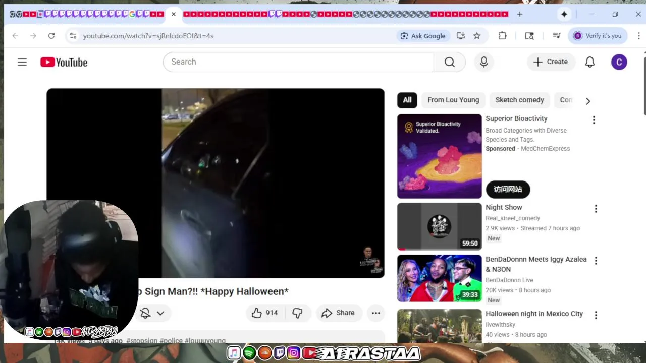Open the notifications bell
The width and height of the screenshot is (646, 363).
point(590,62)
